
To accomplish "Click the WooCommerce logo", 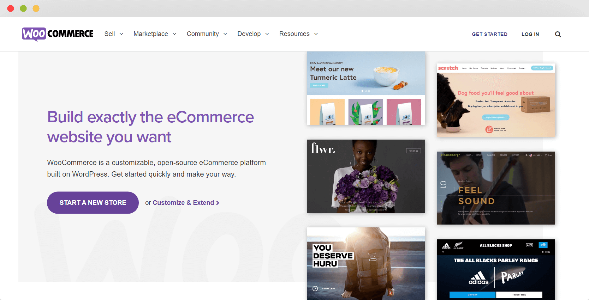I will 58,34.
